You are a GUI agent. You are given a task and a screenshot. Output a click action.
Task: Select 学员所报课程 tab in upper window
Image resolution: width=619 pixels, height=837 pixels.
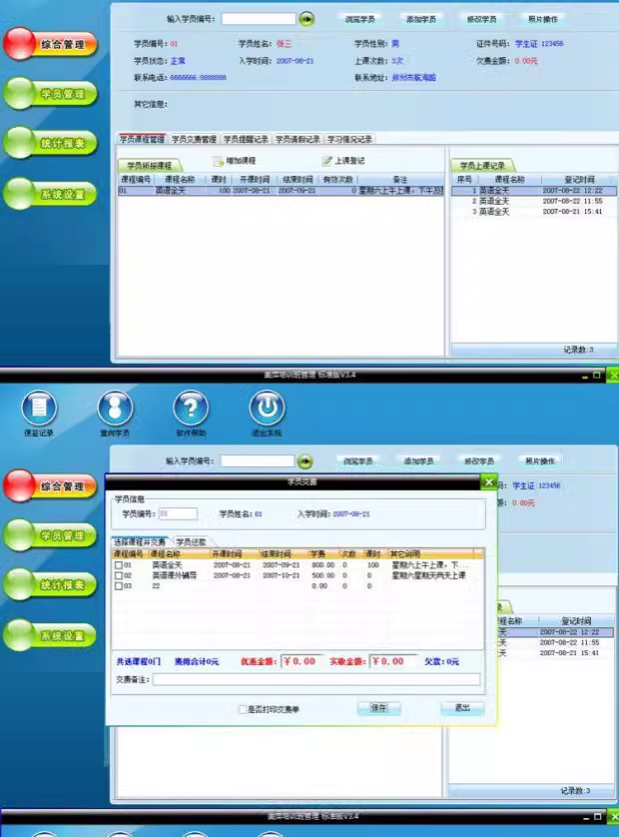pos(150,166)
